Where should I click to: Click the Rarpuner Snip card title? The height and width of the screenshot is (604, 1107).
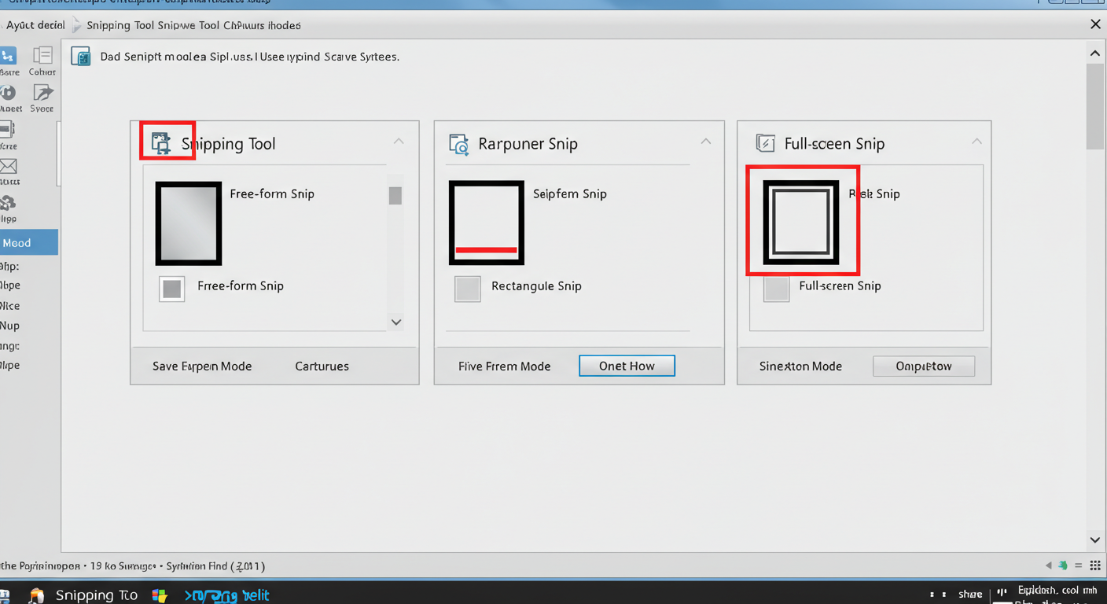pyautogui.click(x=528, y=144)
